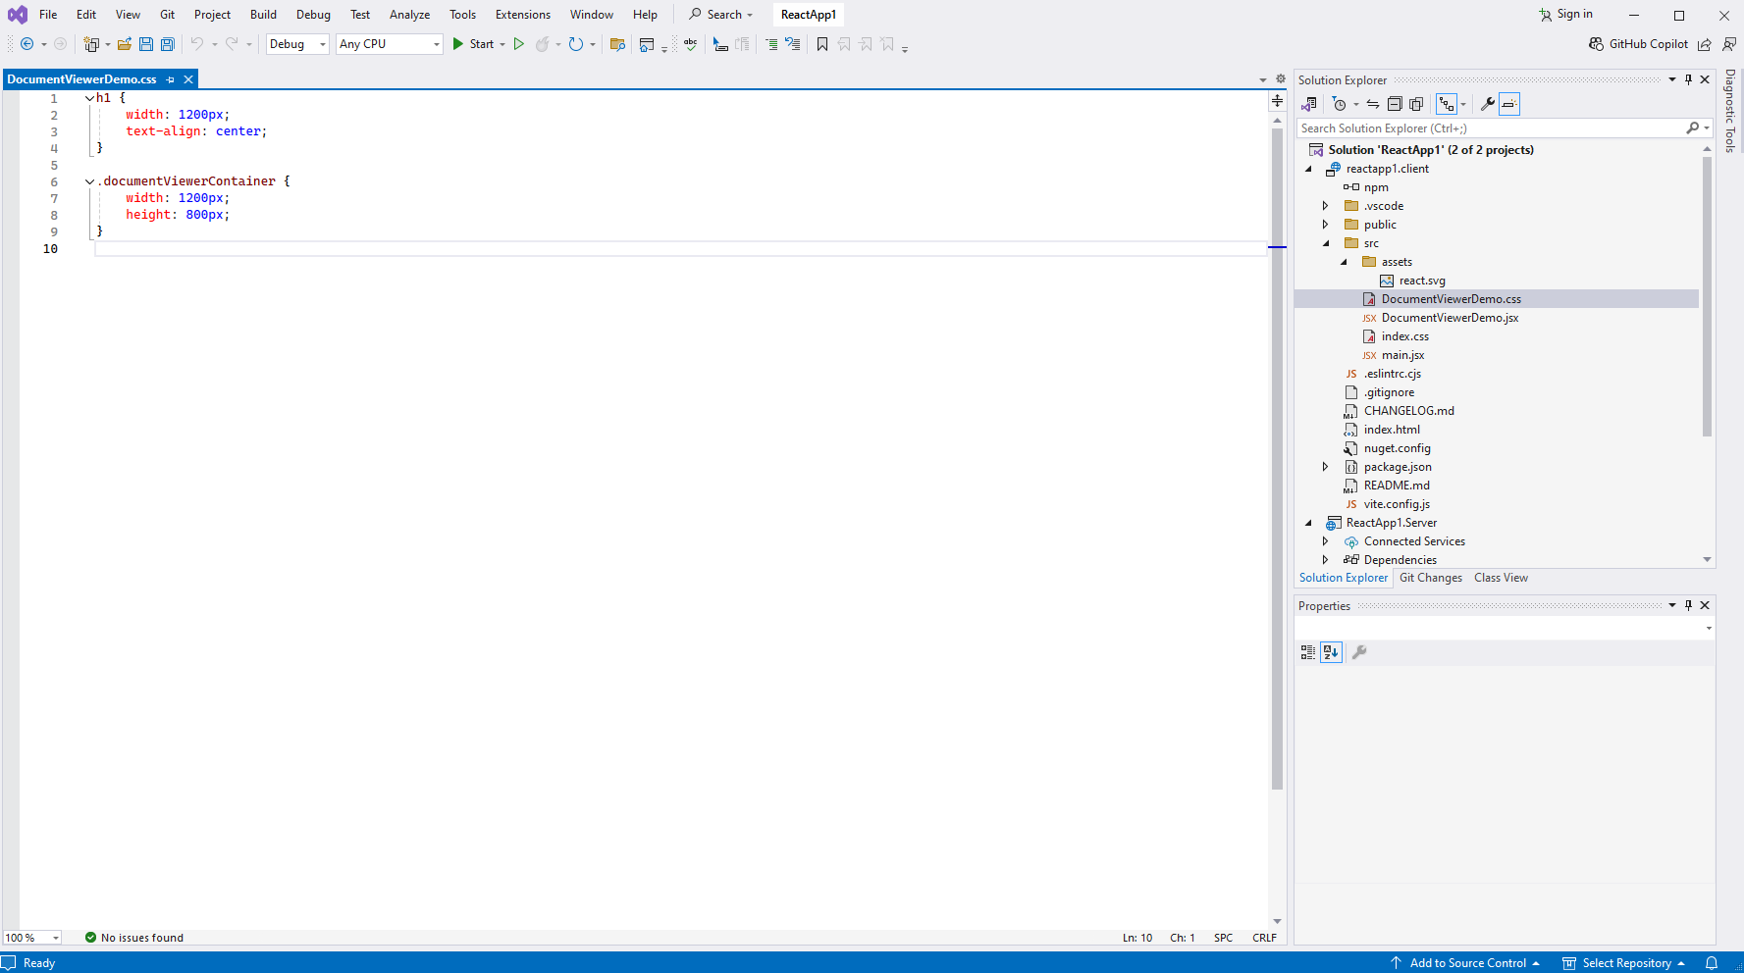Image resolution: width=1744 pixels, height=973 pixels.
Task: Expand the public folder in Solution Explorer
Action: pos(1325,225)
